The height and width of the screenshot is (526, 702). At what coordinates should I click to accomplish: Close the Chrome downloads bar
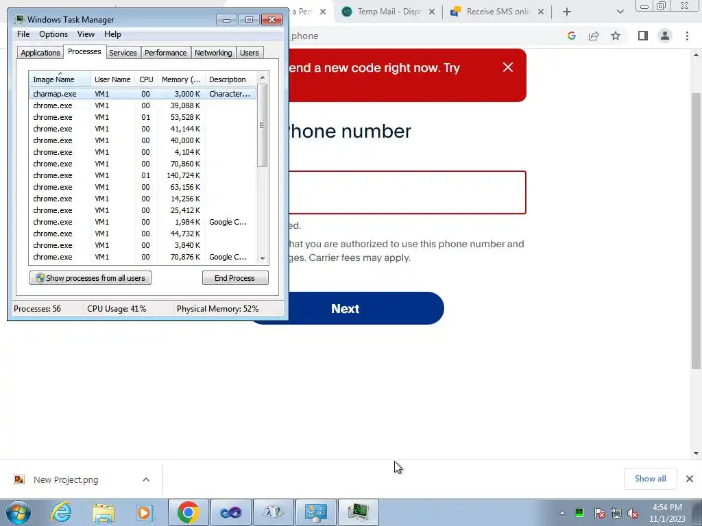(x=690, y=479)
